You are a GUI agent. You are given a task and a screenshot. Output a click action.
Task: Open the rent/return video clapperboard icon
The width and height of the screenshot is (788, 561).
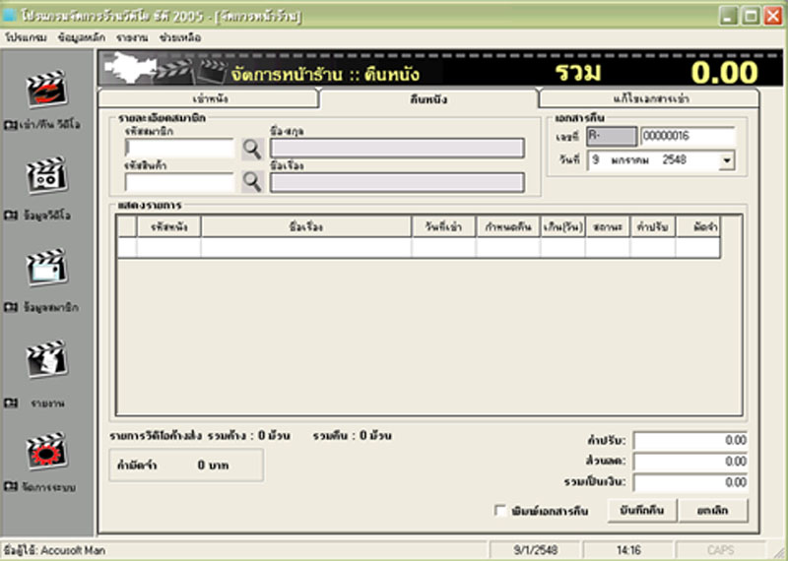[x=46, y=89]
